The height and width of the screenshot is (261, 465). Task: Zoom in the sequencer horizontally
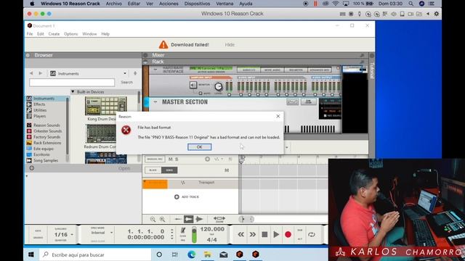pyautogui.click(x=162, y=219)
